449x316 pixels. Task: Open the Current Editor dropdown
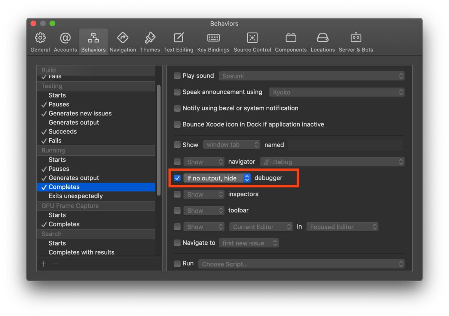pos(261,227)
